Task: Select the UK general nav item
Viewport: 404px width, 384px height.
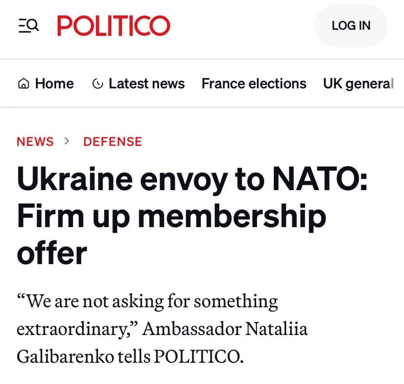Action: pyautogui.click(x=358, y=84)
